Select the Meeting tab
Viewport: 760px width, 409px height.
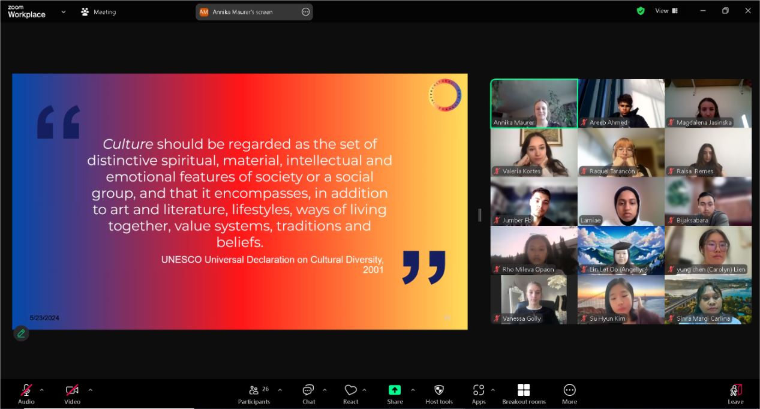98,12
